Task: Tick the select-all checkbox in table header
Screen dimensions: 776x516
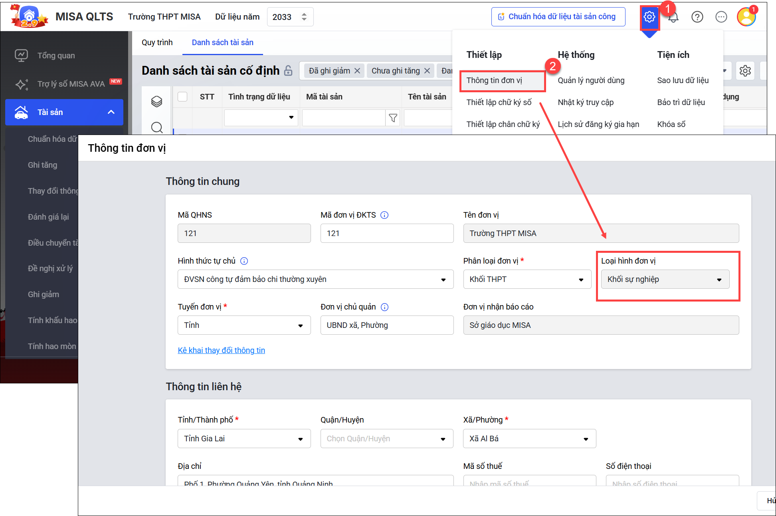Action: (182, 97)
